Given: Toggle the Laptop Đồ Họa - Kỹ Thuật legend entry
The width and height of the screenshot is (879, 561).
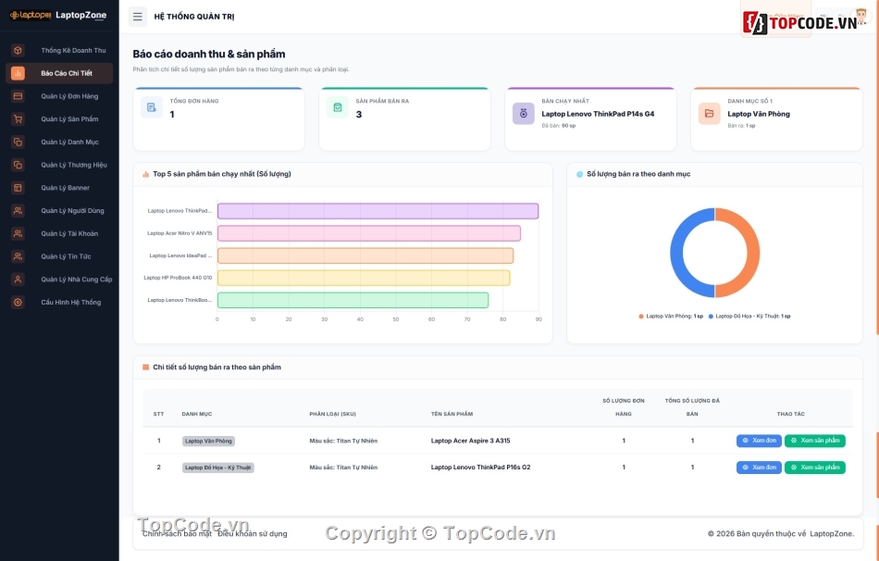Looking at the screenshot, I should point(749,317).
